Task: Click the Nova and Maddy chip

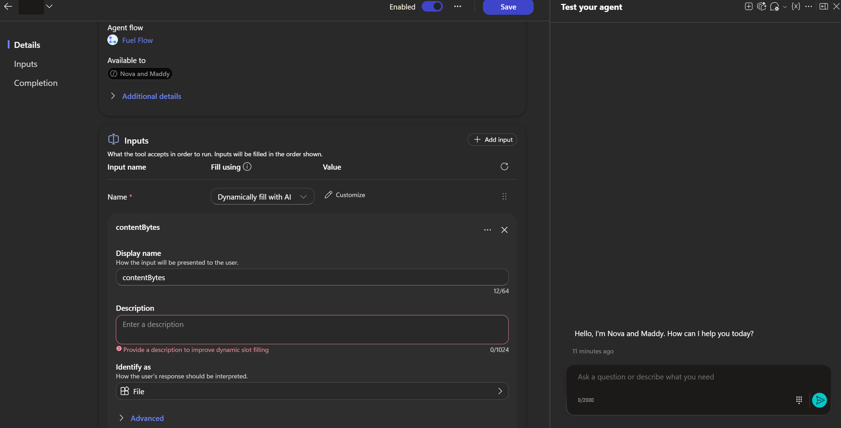Action: pyautogui.click(x=140, y=74)
